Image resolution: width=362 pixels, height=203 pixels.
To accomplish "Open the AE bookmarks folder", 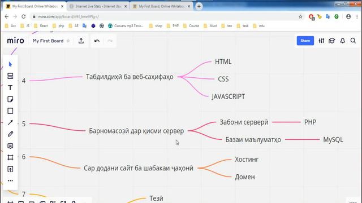I will [x=74, y=26].
